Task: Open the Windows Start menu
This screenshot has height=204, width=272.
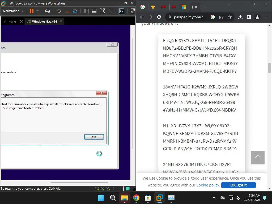Action: [101, 198]
